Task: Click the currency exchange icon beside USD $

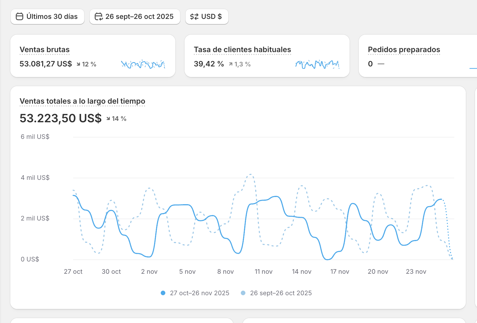Action: click(194, 17)
